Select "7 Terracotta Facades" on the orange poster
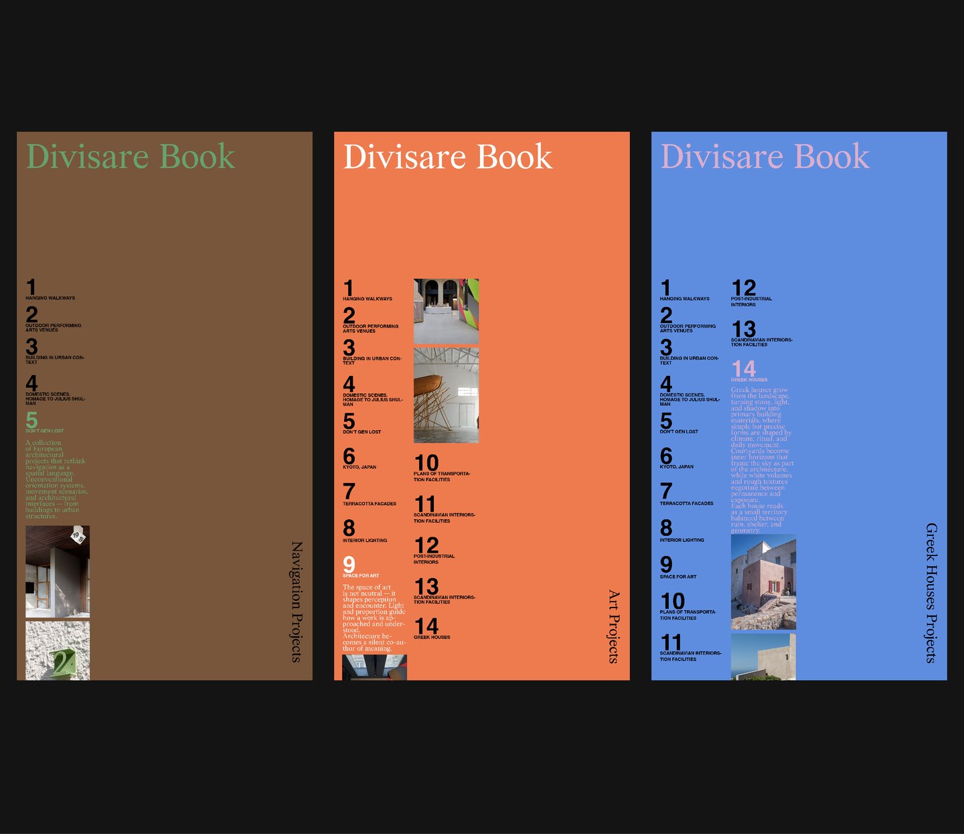Screen dimensions: 964x834 pyautogui.click(x=370, y=494)
